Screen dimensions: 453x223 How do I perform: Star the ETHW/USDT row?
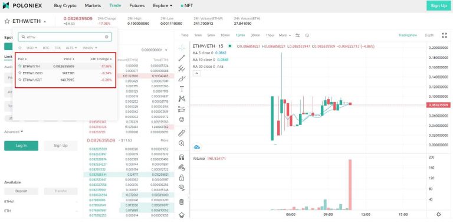[x=20, y=80]
